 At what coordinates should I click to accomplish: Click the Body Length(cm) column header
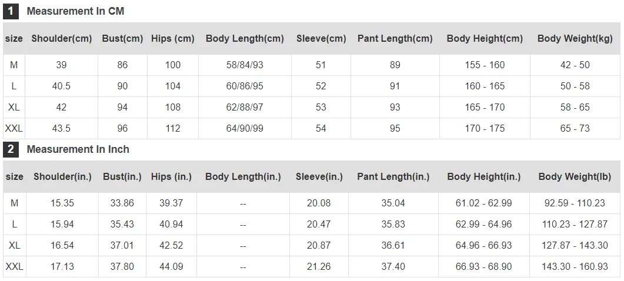[245, 39]
